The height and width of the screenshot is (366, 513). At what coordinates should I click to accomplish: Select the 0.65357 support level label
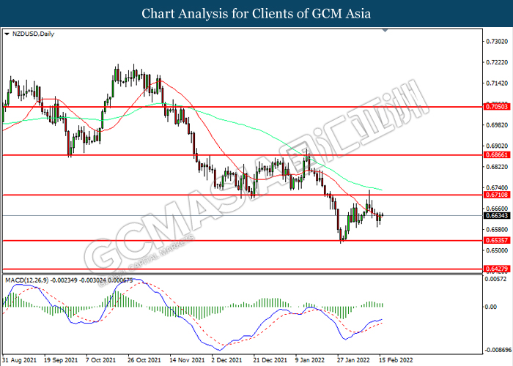pos(497,241)
